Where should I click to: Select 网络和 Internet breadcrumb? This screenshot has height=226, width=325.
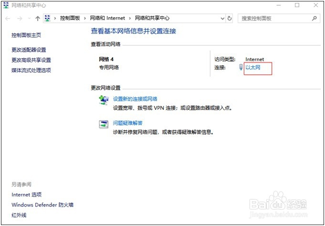[107, 18]
